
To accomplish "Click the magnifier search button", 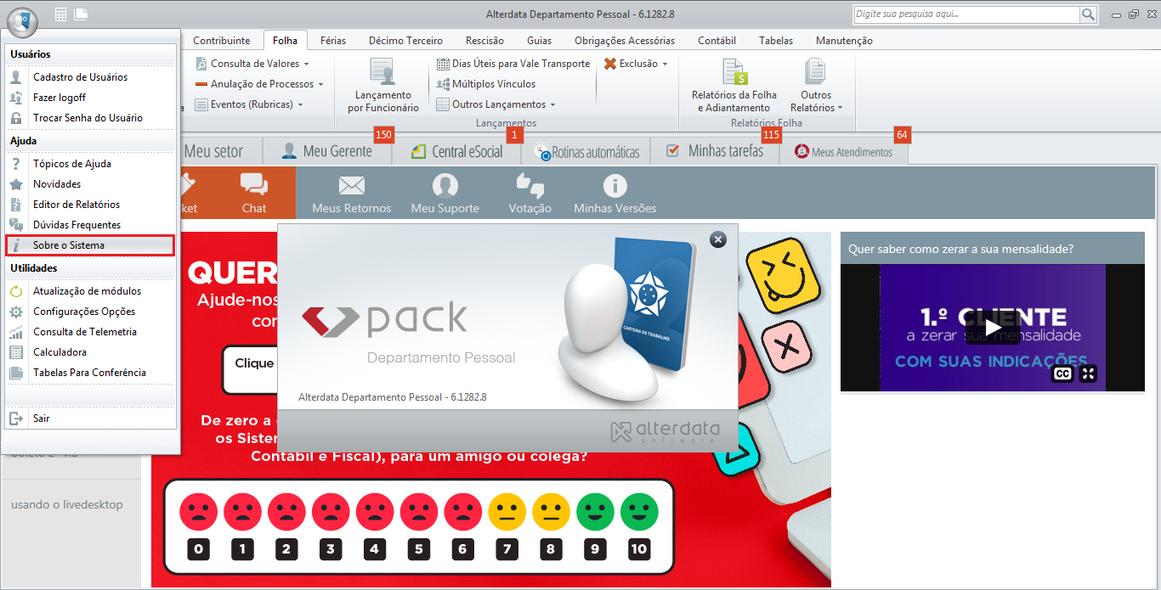I will click(x=1089, y=14).
